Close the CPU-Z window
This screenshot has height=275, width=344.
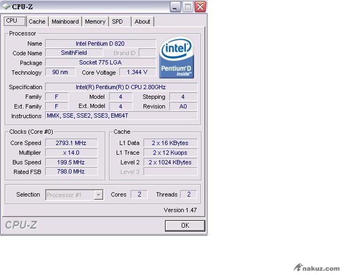(x=200, y=7)
